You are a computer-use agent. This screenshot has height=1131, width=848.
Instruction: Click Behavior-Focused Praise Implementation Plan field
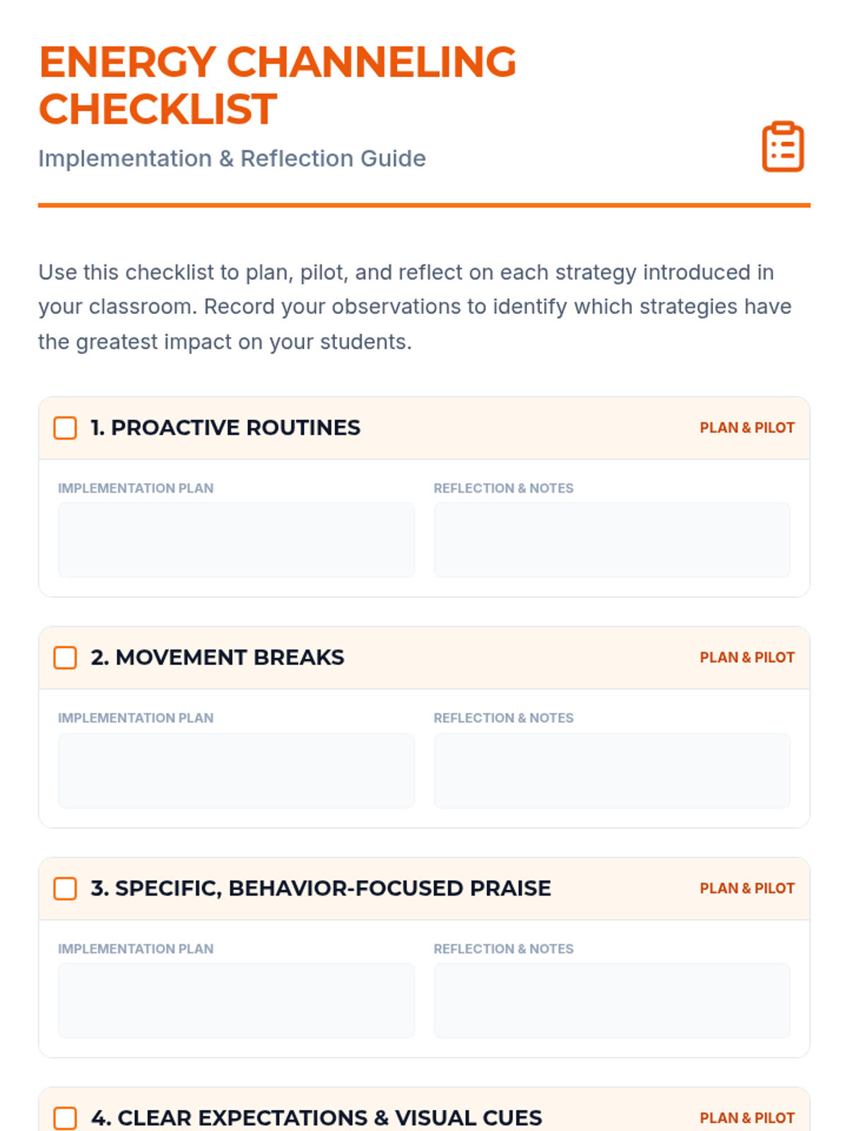(236, 1000)
